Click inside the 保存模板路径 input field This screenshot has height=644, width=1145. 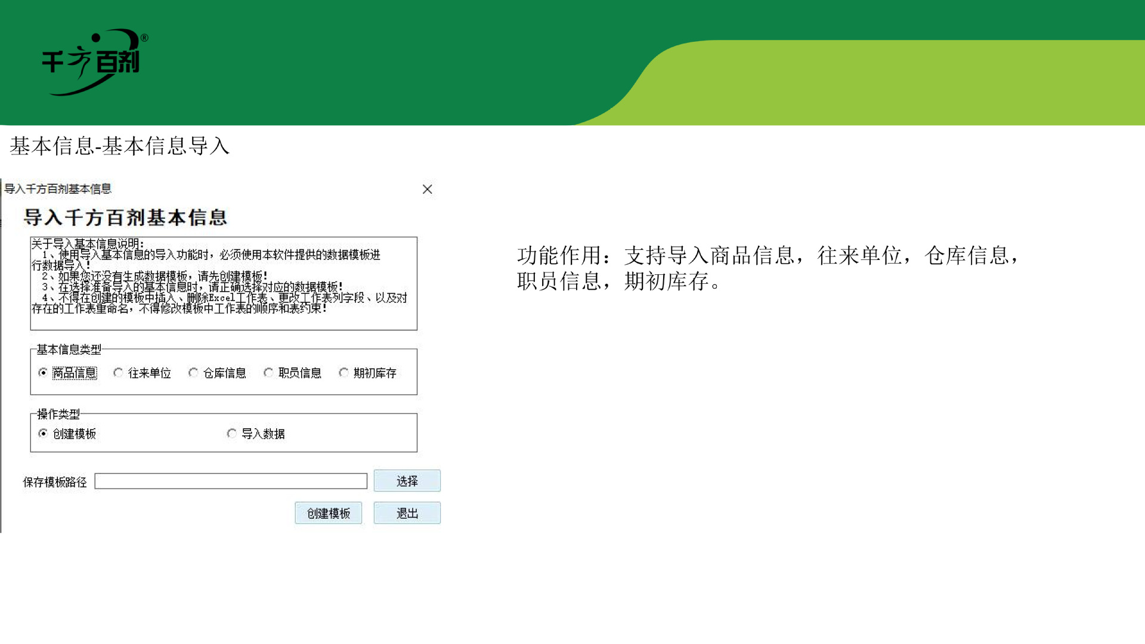(x=230, y=481)
